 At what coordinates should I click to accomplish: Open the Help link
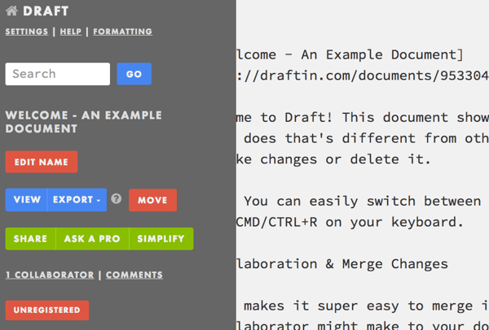[71, 32]
